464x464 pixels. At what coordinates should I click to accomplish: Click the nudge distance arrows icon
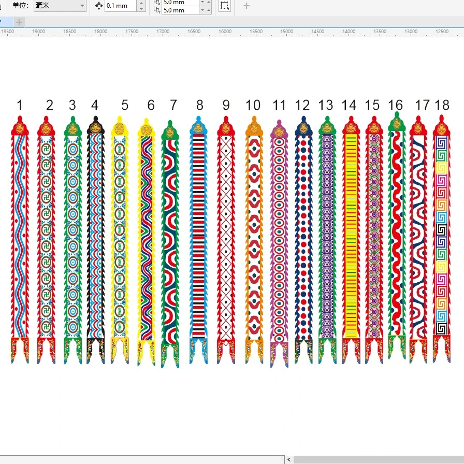tap(99, 6)
